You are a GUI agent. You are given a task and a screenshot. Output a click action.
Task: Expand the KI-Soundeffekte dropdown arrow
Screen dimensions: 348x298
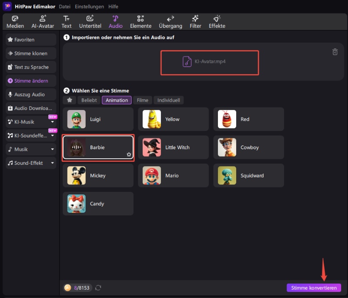click(53, 136)
